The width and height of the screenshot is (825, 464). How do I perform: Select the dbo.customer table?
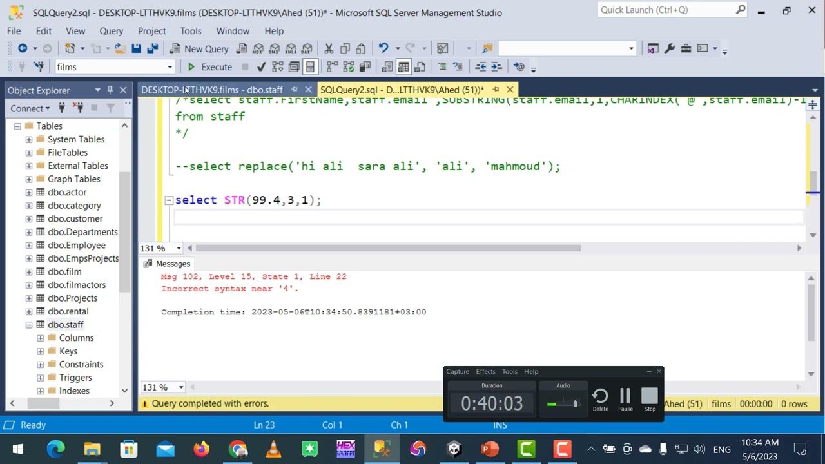(75, 219)
